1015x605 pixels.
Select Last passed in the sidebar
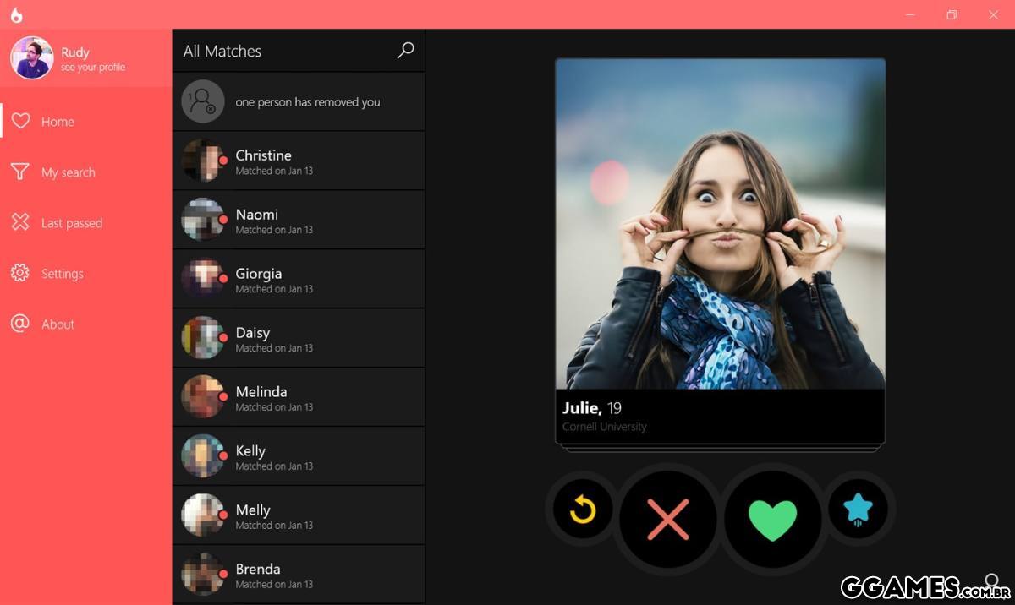[x=71, y=223]
